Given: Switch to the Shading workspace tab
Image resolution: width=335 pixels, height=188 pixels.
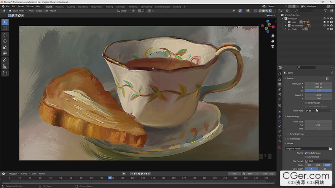Looking at the screenshot, I should 109,6.
